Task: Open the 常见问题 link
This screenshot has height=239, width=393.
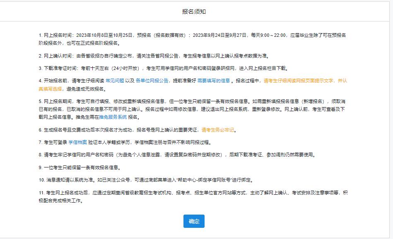Action: point(115,81)
